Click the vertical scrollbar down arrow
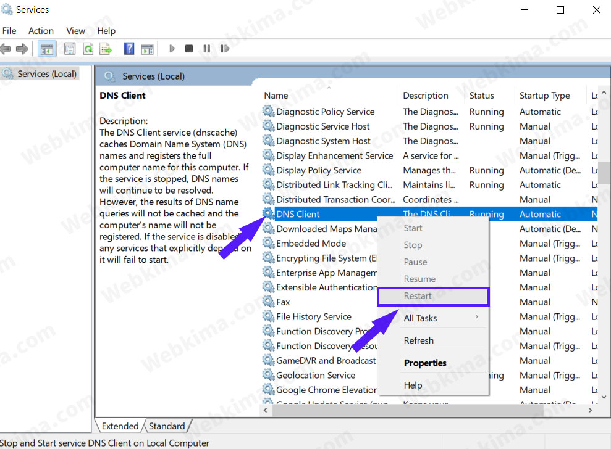The image size is (611, 449). 604,397
